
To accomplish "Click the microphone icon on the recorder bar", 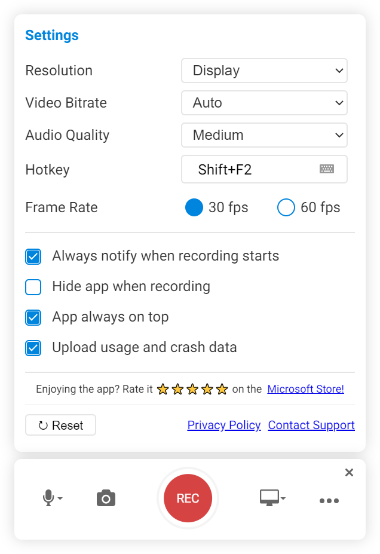I will 50,498.
